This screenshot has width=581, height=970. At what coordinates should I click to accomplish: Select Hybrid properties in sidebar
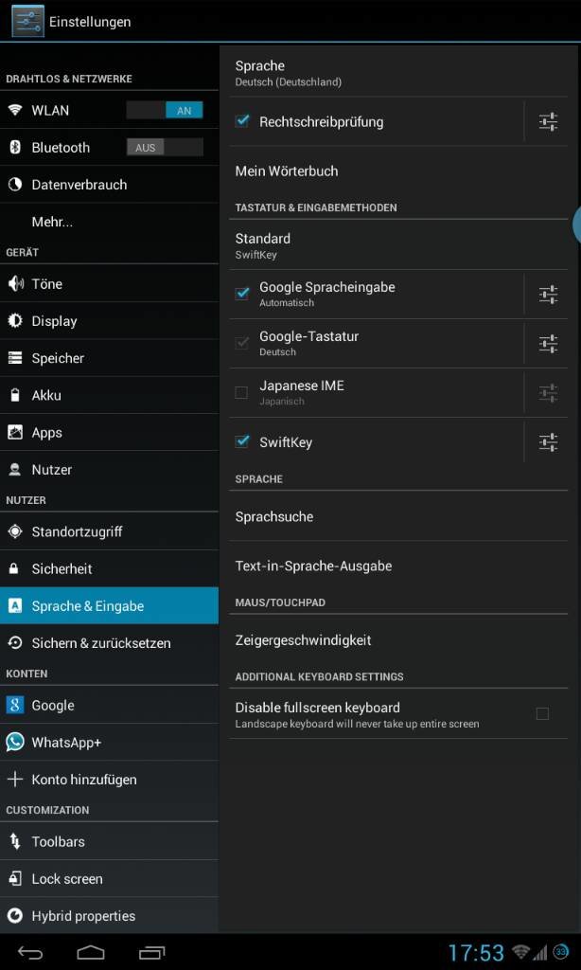pyautogui.click(x=109, y=916)
